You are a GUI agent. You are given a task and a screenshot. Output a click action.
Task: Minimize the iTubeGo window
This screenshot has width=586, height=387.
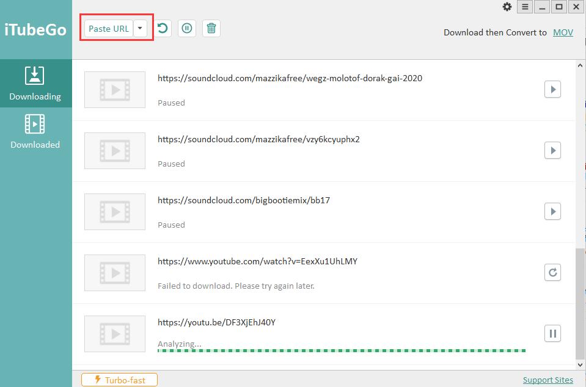(x=542, y=7)
